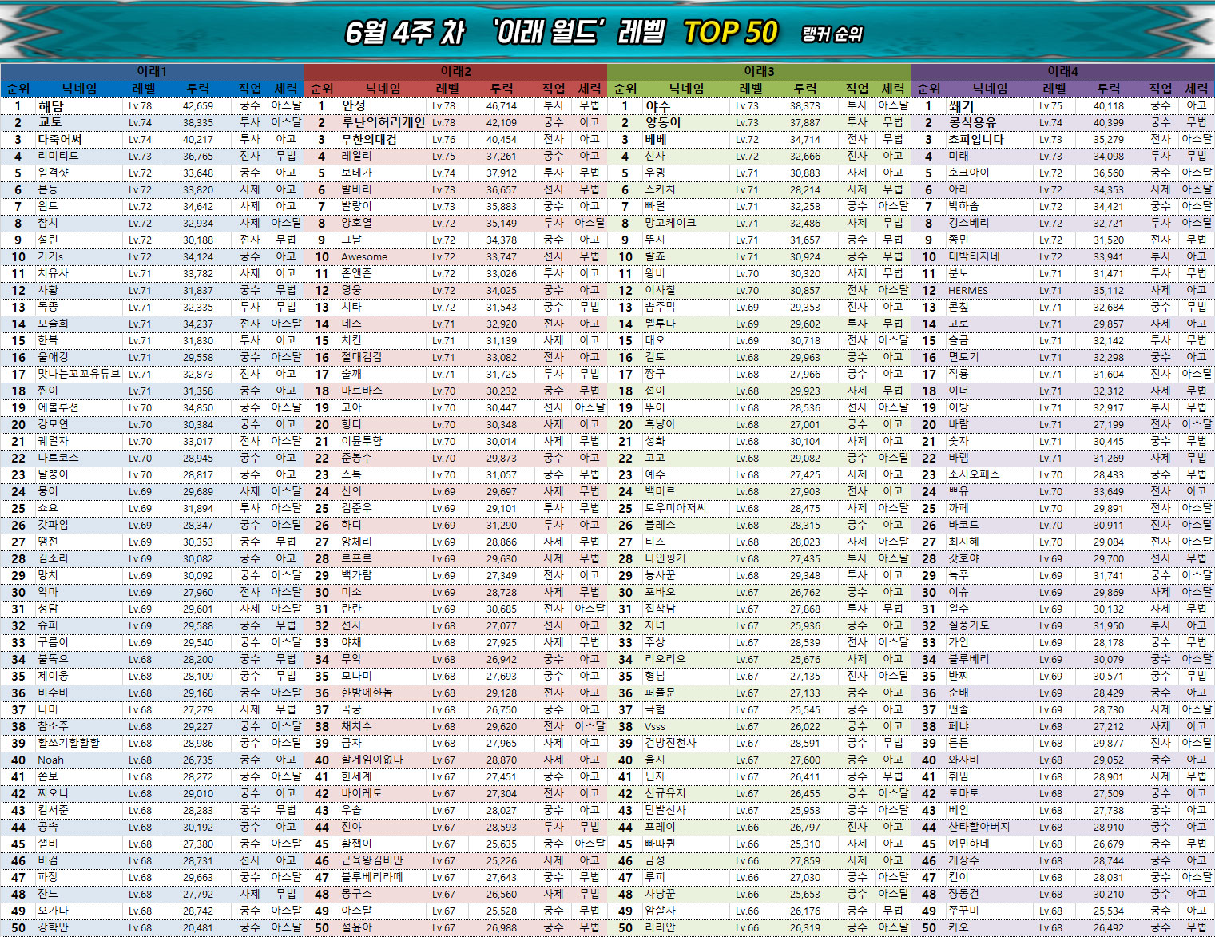Click player Noah in 이레1 list
The width and height of the screenshot is (1215, 937).
tap(50, 760)
